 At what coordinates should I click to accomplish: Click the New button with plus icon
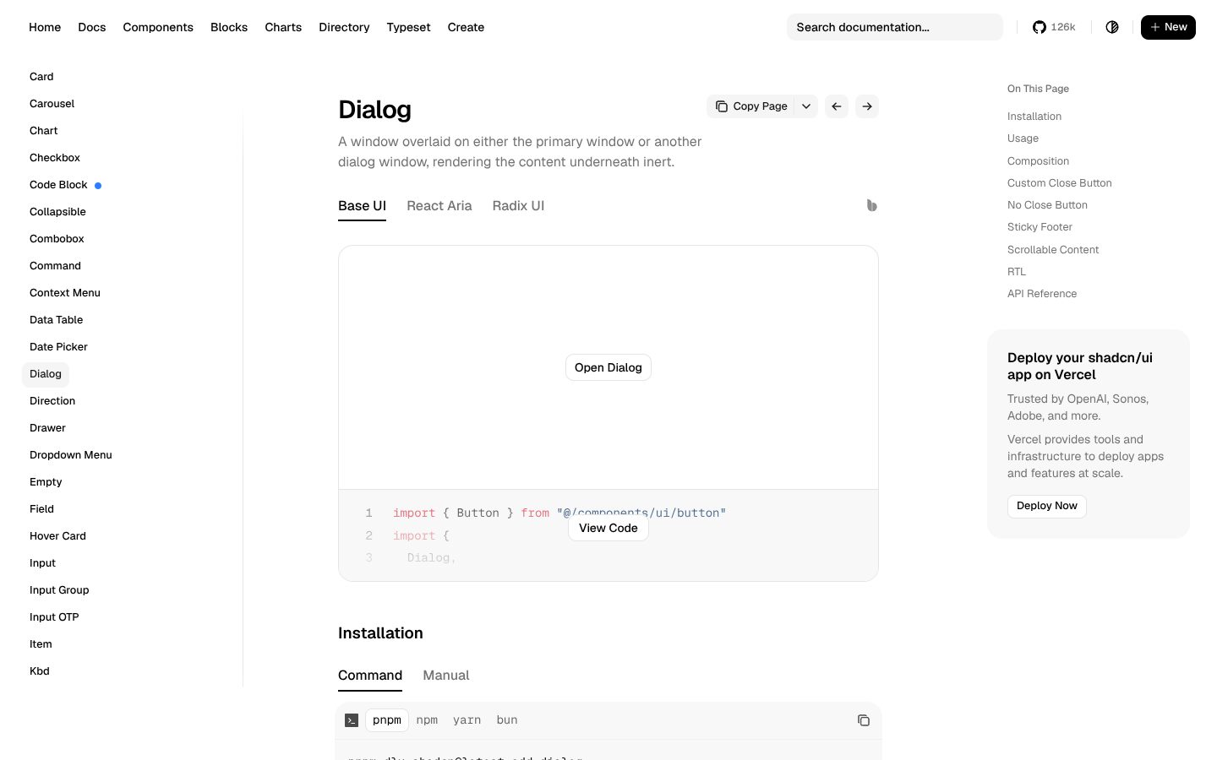[1168, 27]
